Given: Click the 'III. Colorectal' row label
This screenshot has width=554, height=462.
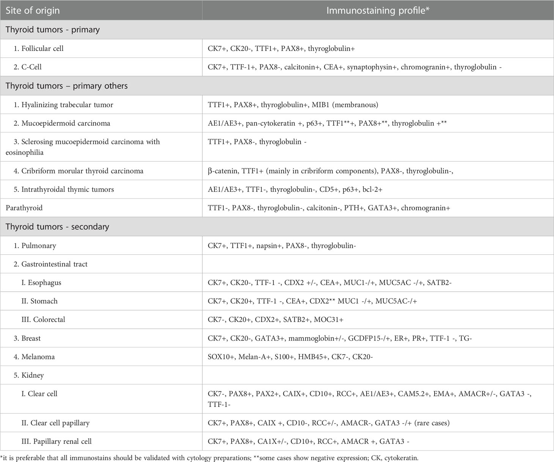Looking at the screenshot, I should coord(43,320).
